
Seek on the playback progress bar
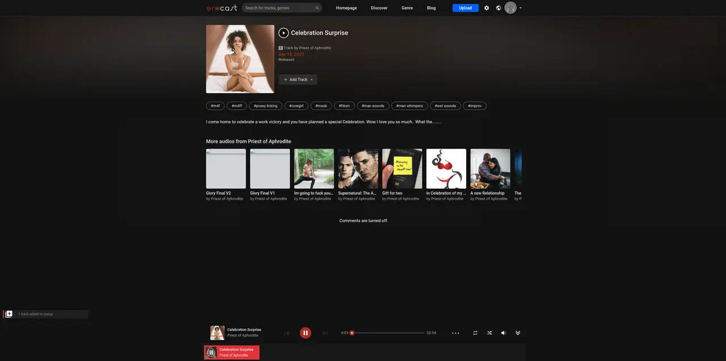(389, 333)
